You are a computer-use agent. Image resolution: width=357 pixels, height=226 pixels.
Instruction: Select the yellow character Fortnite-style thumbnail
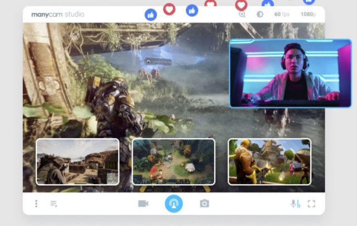point(269,162)
